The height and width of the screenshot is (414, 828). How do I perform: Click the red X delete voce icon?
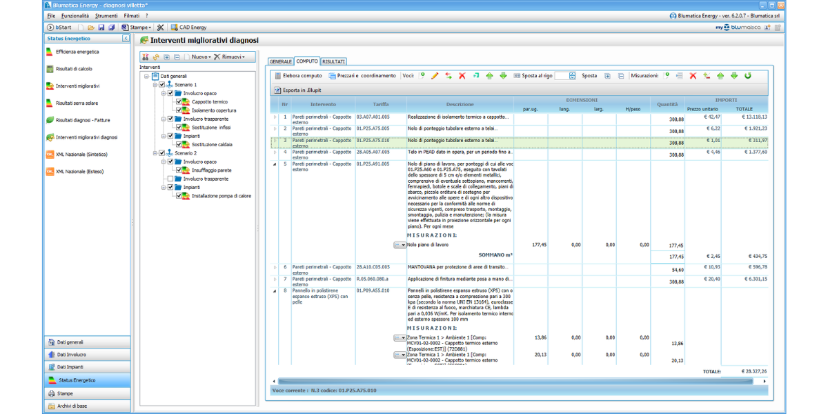462,76
